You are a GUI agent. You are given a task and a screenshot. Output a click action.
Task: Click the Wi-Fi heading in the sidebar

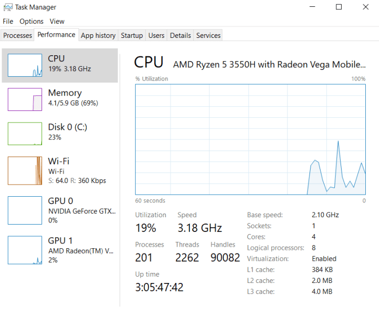(x=59, y=161)
